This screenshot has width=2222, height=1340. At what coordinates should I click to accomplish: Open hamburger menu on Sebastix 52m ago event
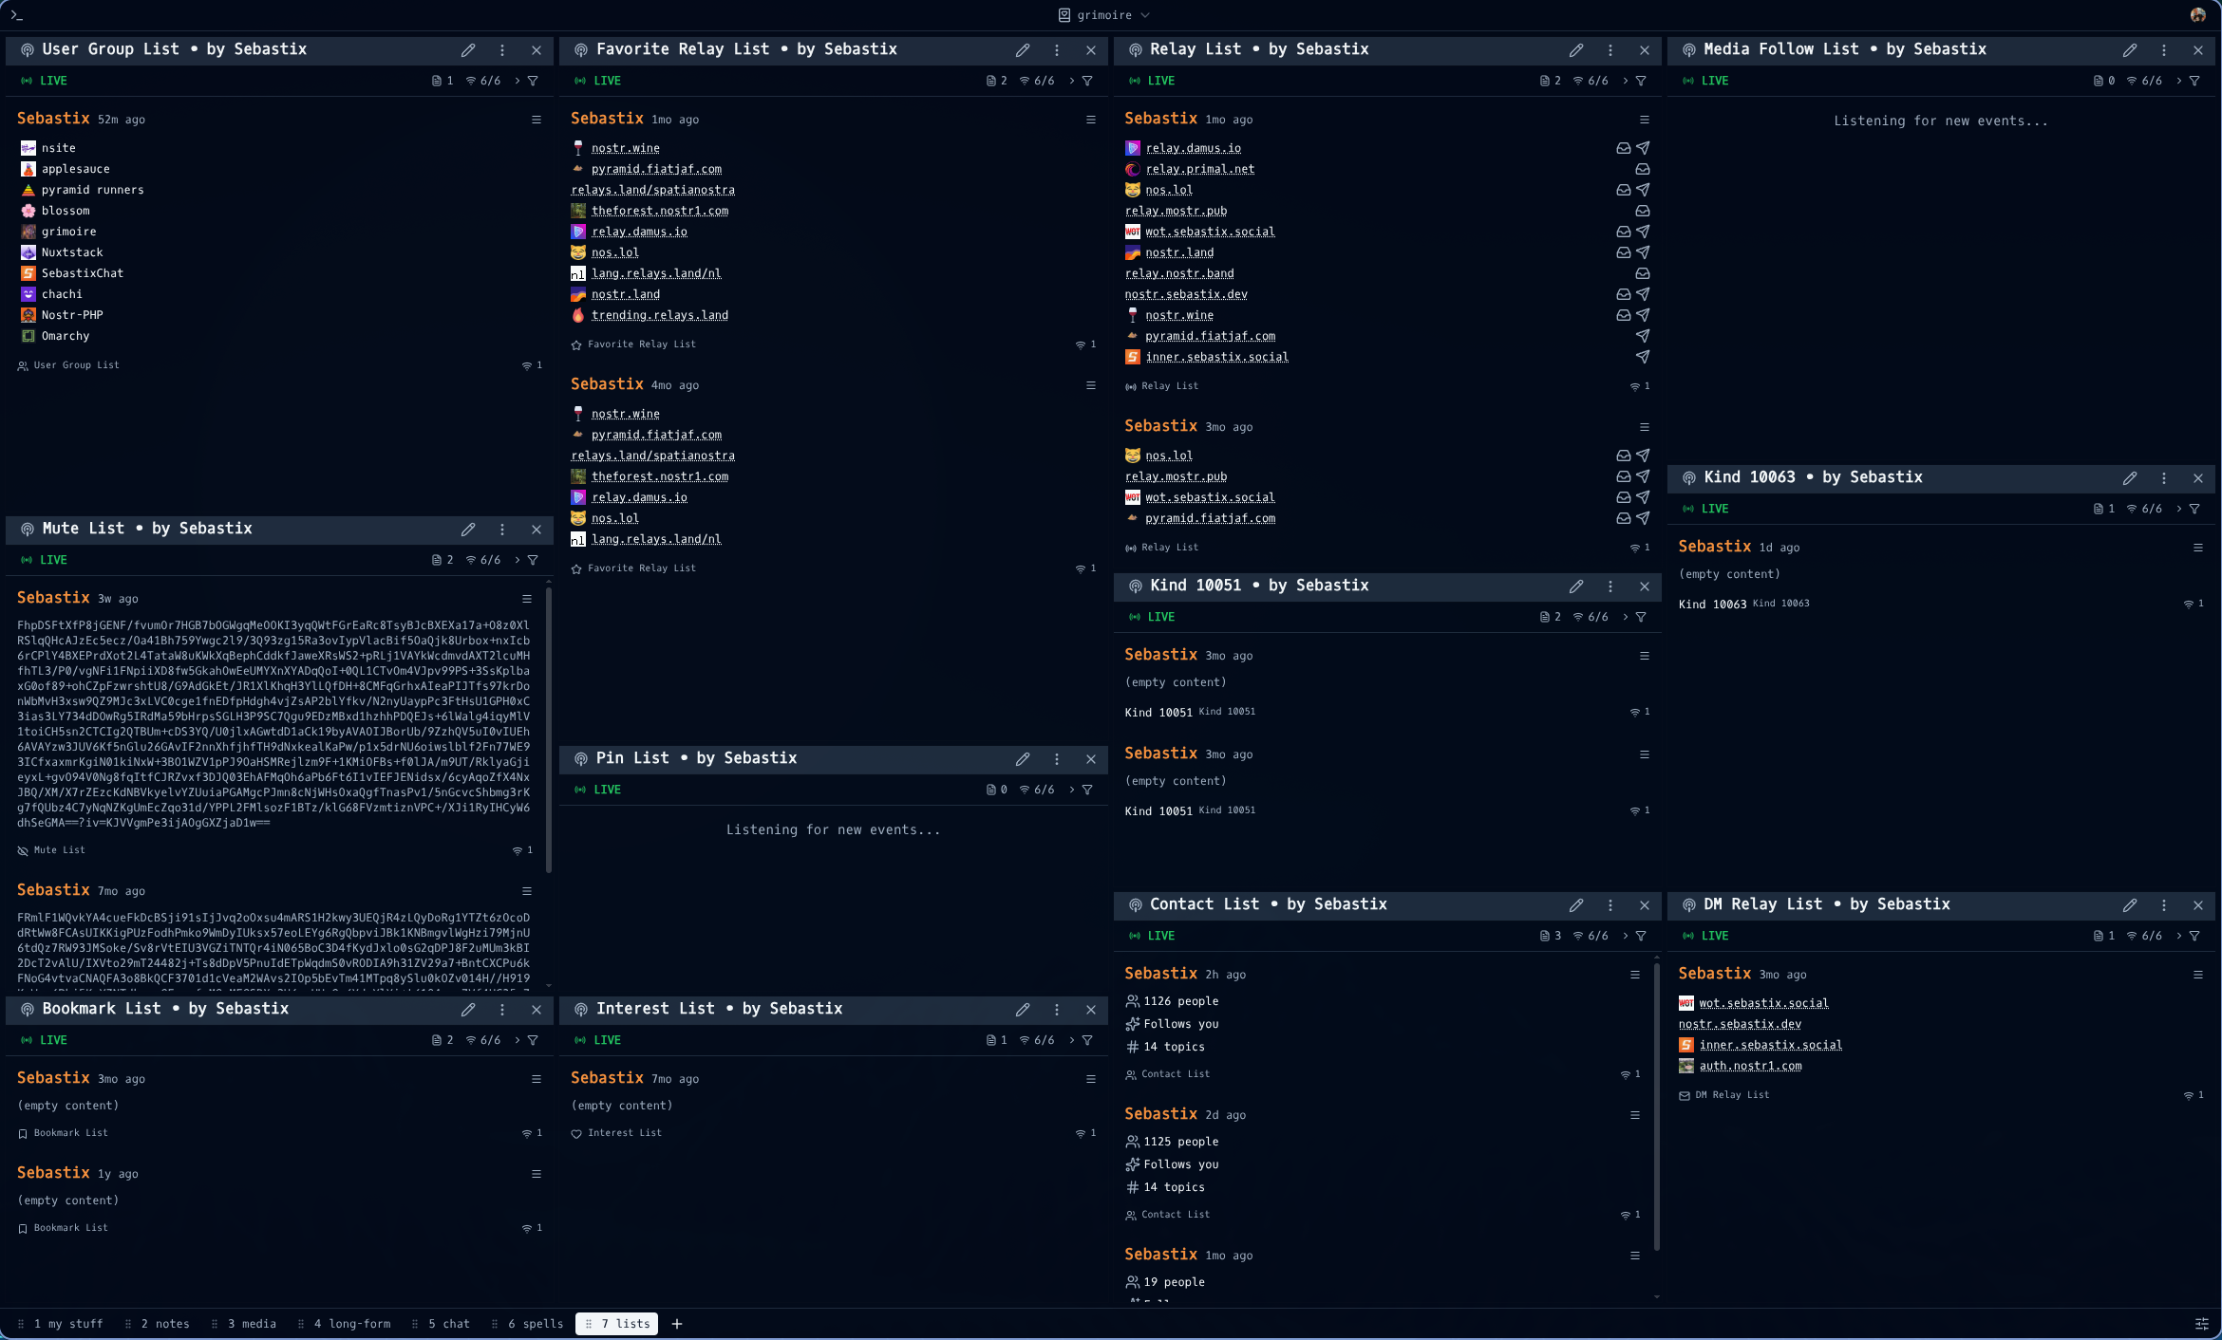tap(537, 120)
